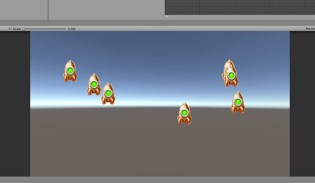Click the Scale value 0.46 field
The image size is (315, 183).
point(71,29)
